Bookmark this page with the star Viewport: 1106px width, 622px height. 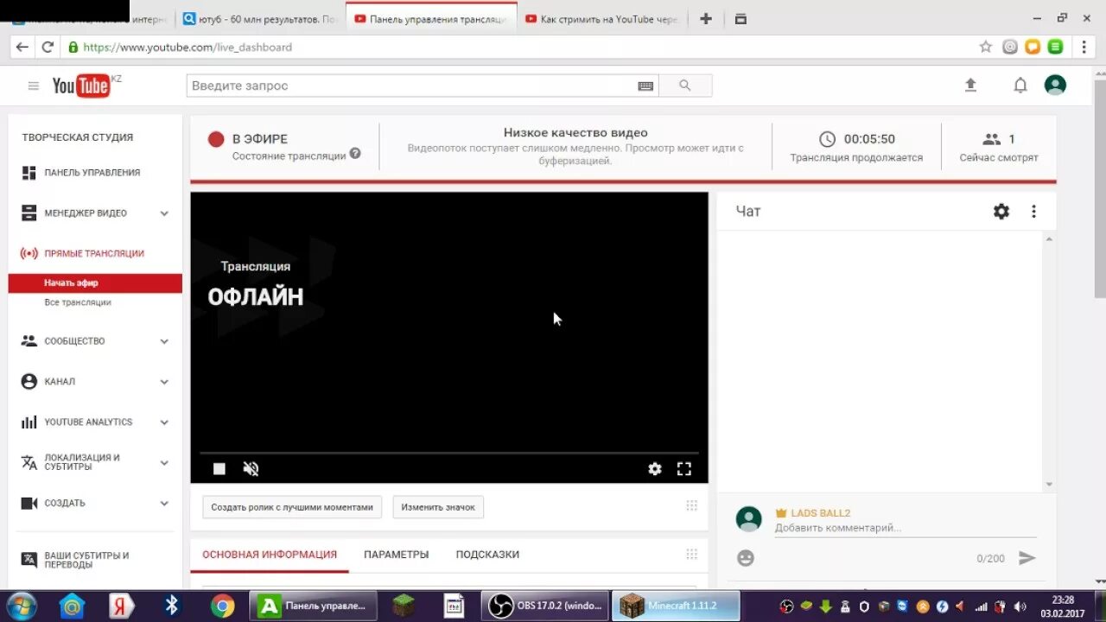pos(985,48)
